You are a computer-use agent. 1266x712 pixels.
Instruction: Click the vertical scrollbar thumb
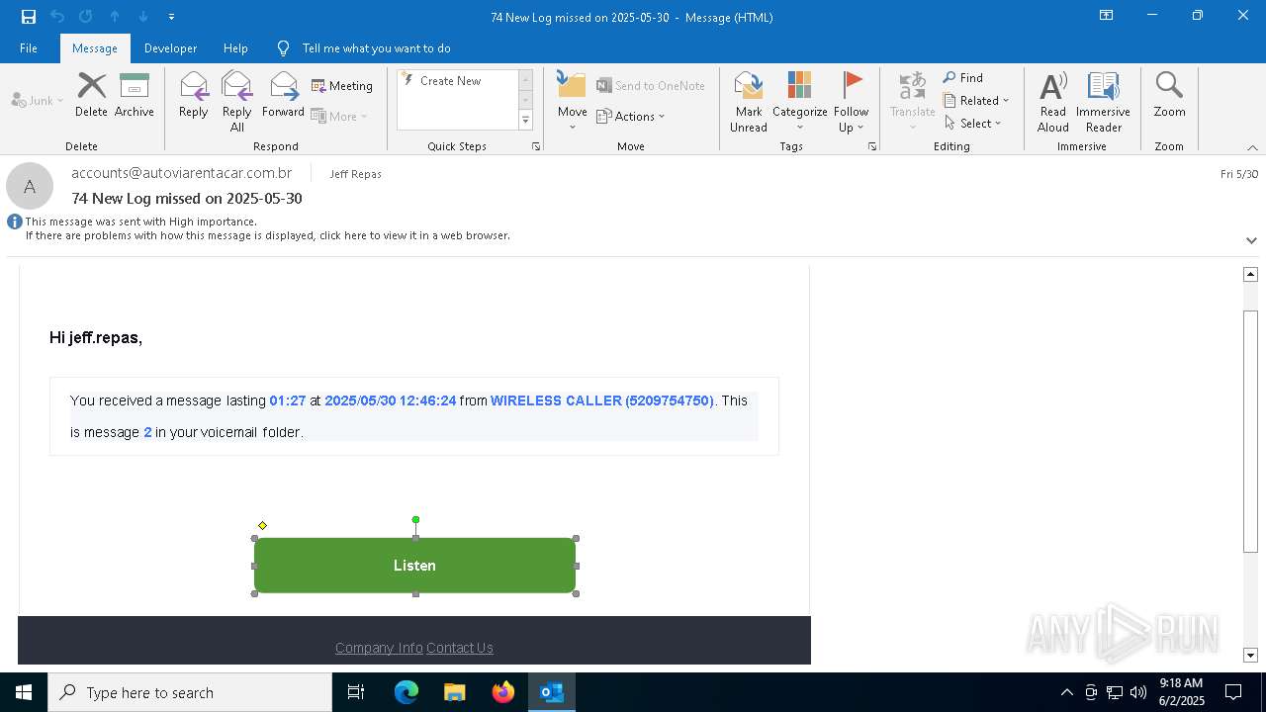(1250, 431)
